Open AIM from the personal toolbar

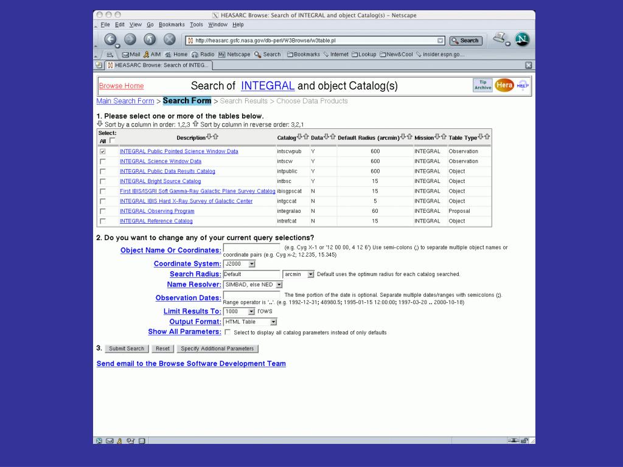152,54
